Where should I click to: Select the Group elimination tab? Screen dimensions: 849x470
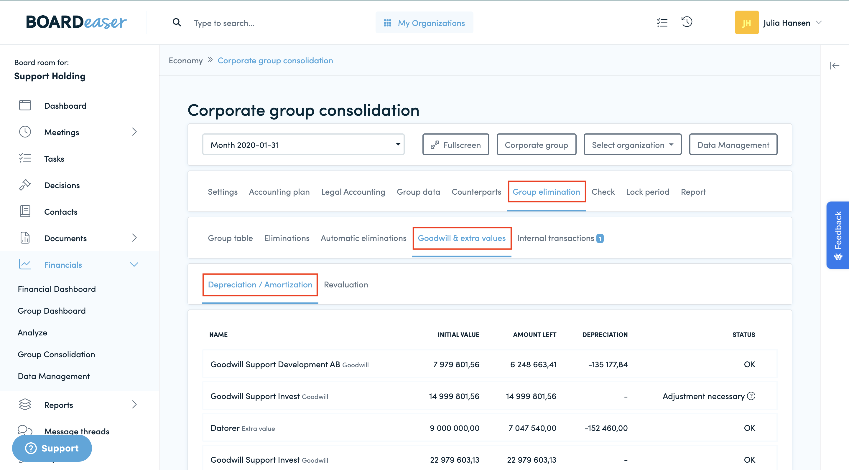pos(546,192)
